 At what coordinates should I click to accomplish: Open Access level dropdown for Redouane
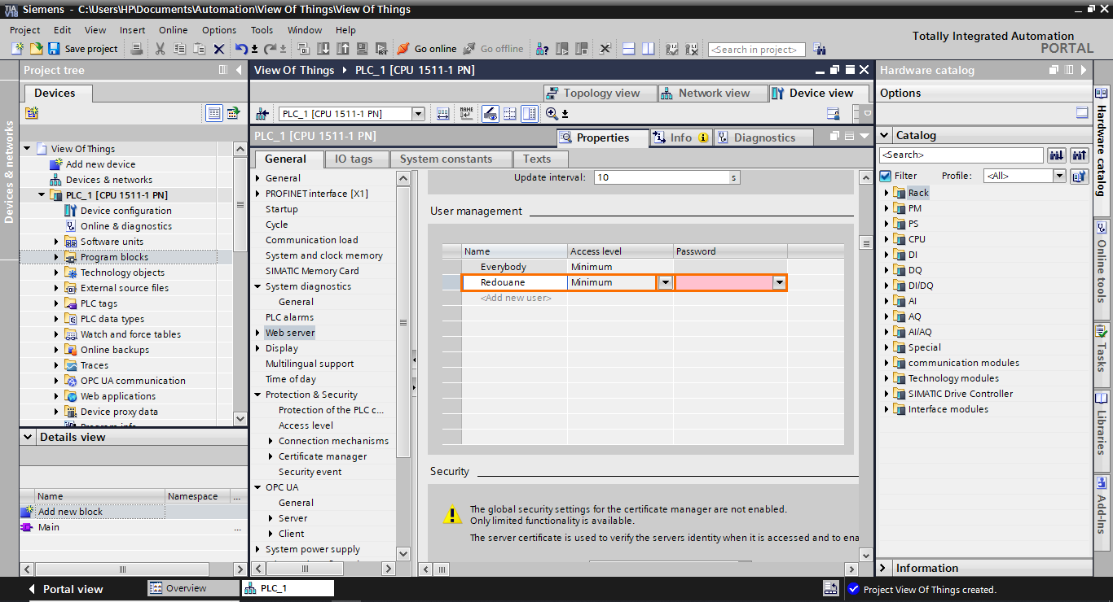click(x=666, y=282)
